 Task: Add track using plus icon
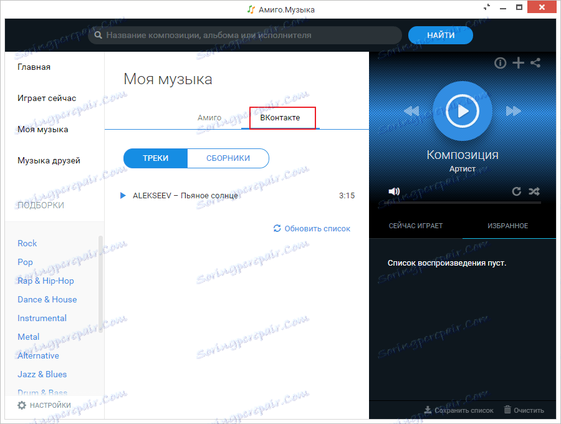[x=518, y=63]
